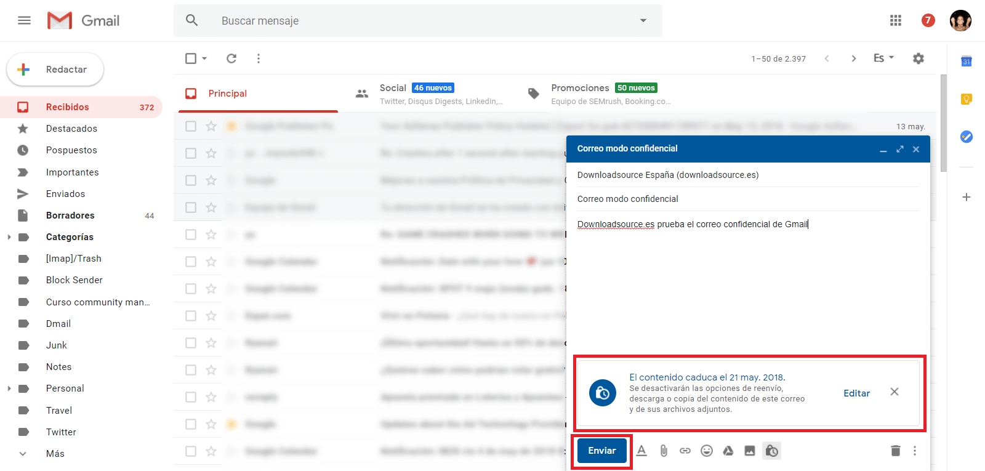Viewport: 985px width, 471px height.
Task: Open more compose options menu
Action: click(x=915, y=451)
